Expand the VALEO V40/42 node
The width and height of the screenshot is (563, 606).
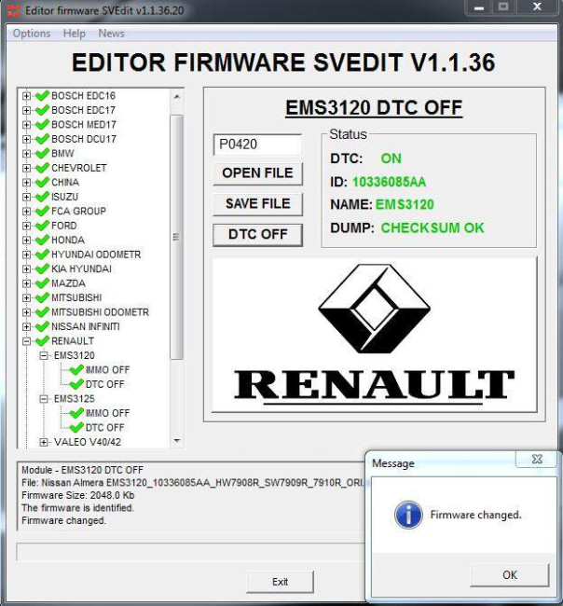pos(44,442)
